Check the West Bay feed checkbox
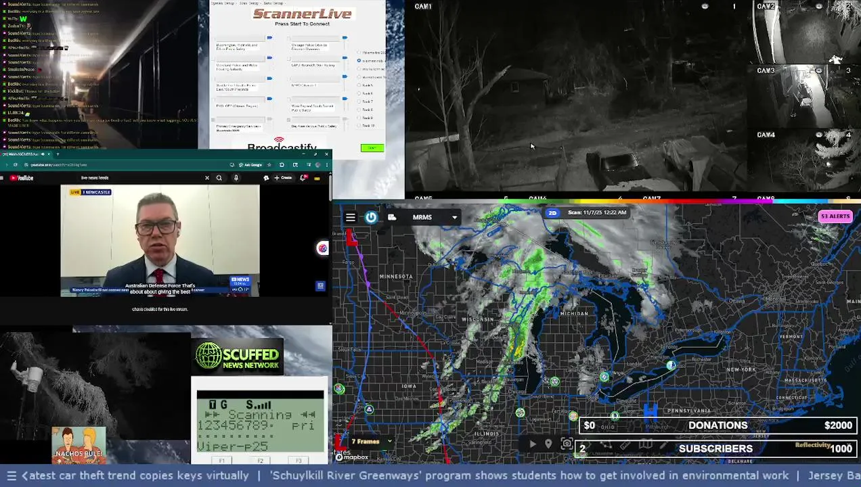The height and width of the screenshot is (487, 861). (288, 99)
